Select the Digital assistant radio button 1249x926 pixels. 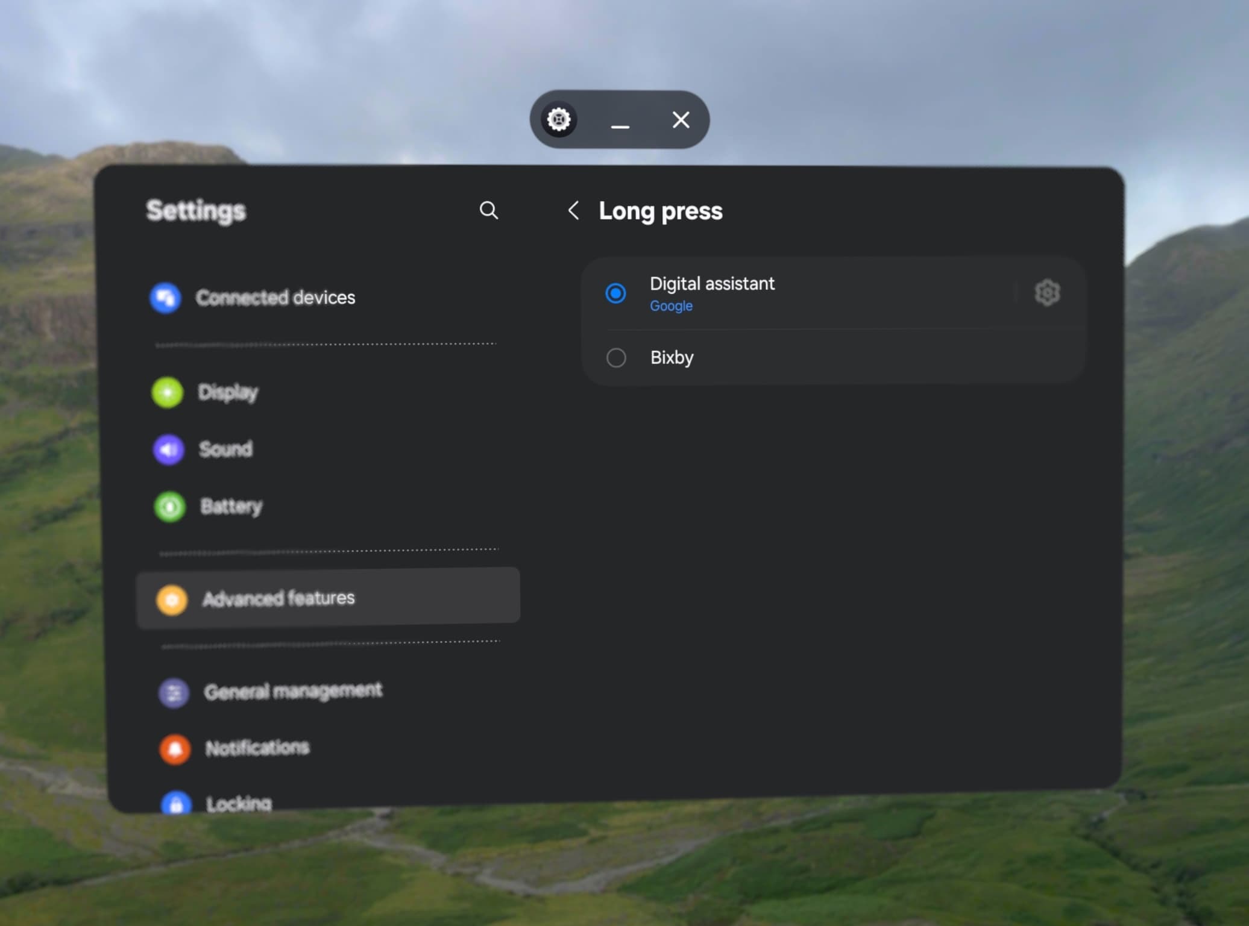615,293
